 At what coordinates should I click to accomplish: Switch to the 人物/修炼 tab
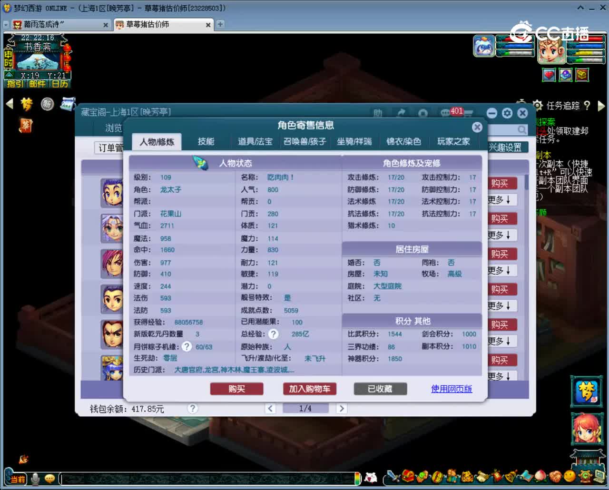(157, 142)
